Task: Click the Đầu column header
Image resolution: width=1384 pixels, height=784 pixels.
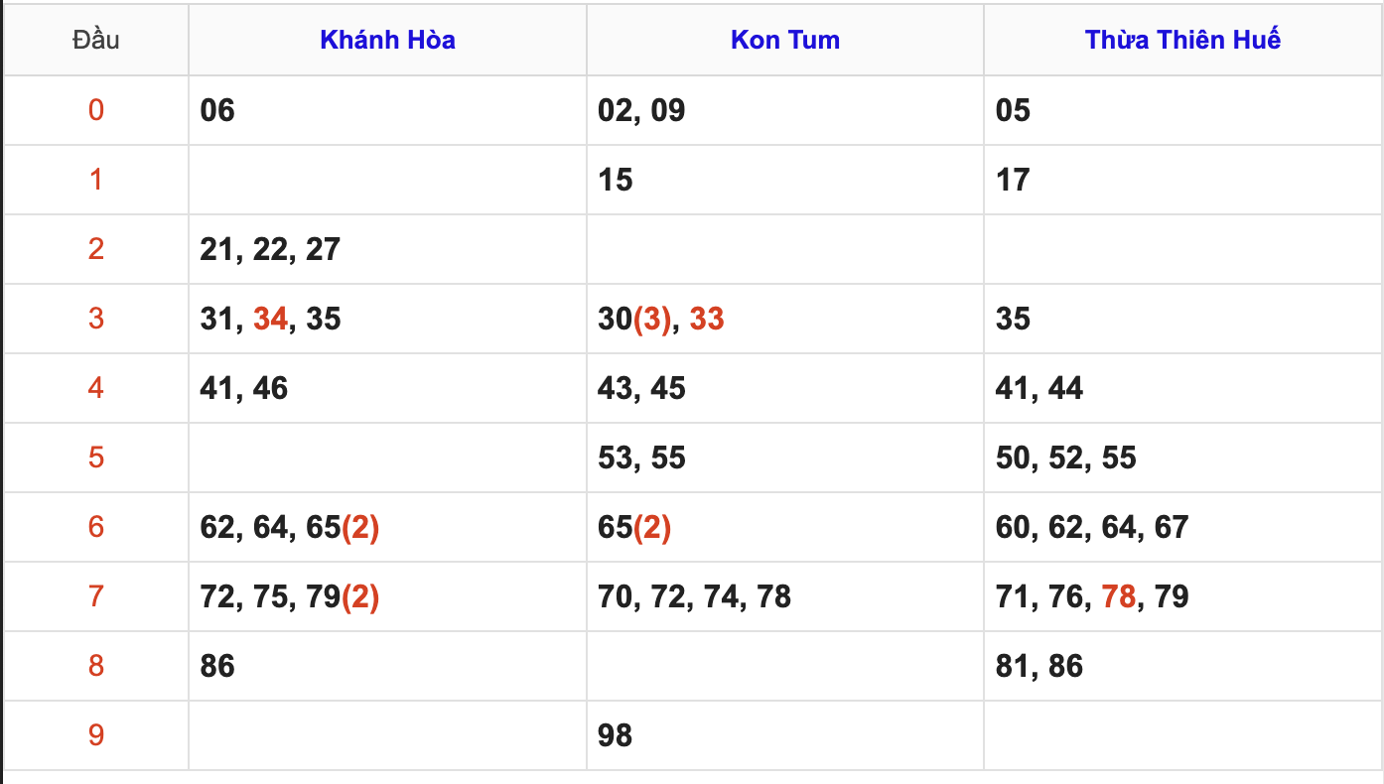Action: click(95, 40)
